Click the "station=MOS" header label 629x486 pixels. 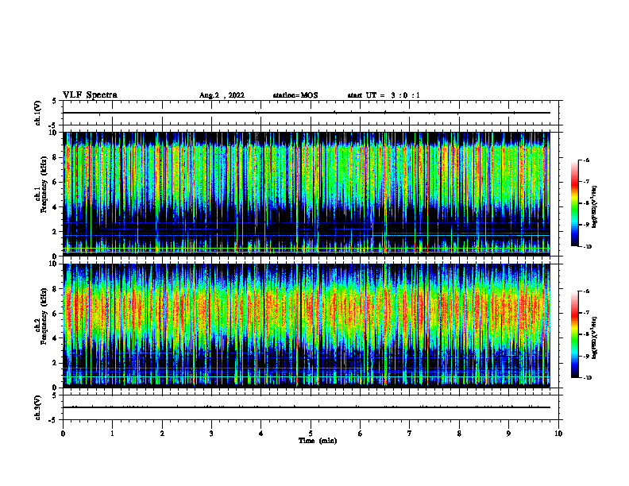coord(295,95)
